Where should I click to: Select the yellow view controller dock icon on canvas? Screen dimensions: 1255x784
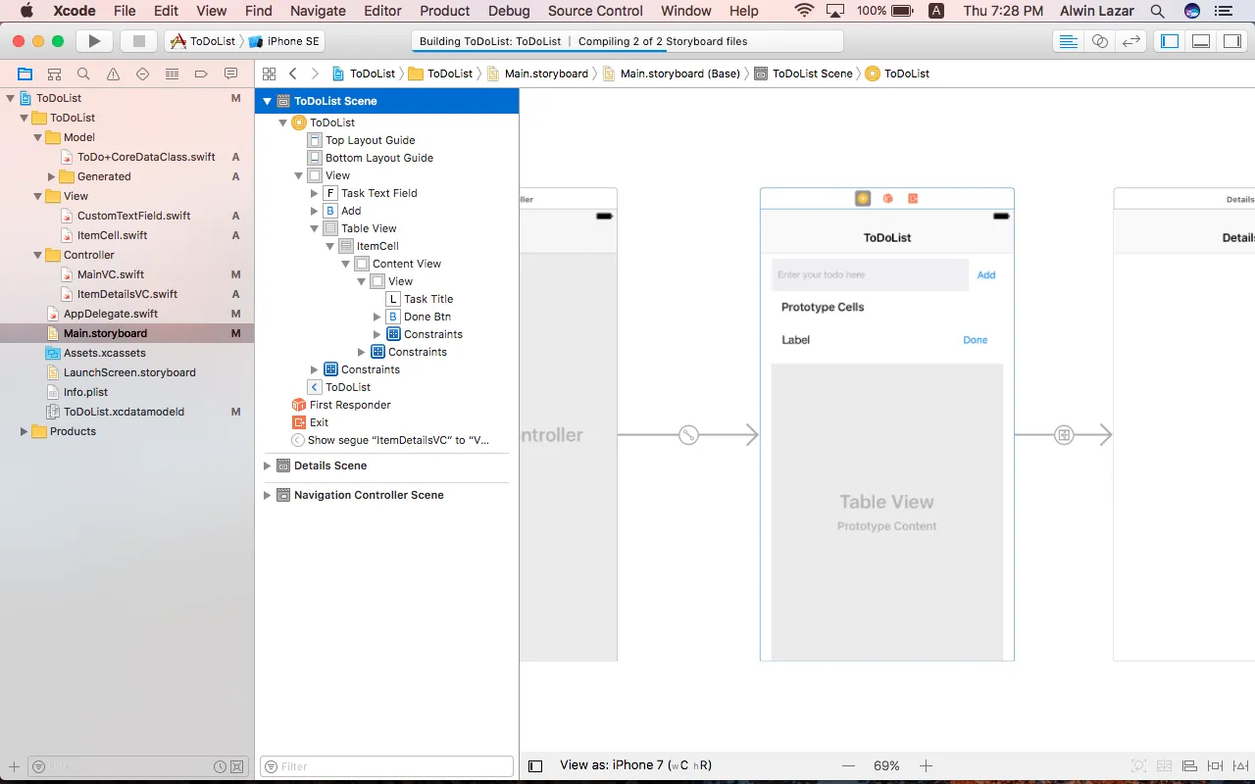(x=863, y=199)
